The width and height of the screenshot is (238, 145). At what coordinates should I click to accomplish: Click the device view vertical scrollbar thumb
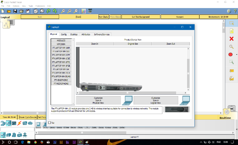click(x=188, y=74)
